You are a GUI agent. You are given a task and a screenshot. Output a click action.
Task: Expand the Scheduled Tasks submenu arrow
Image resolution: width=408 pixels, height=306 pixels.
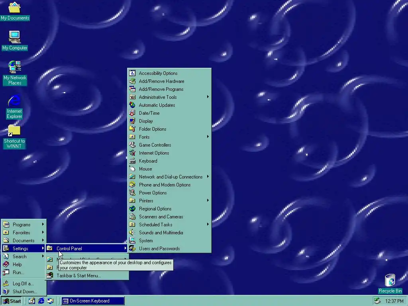pos(208,224)
